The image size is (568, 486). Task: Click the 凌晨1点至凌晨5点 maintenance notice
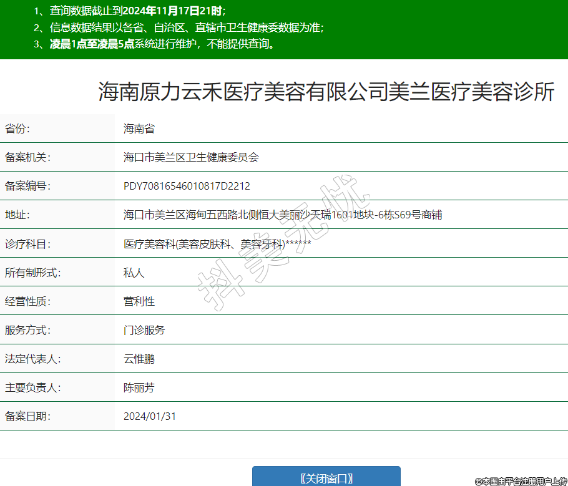point(162,44)
